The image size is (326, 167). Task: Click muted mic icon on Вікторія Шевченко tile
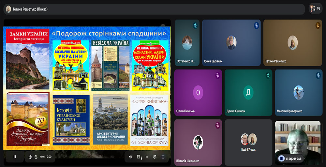click(217, 125)
